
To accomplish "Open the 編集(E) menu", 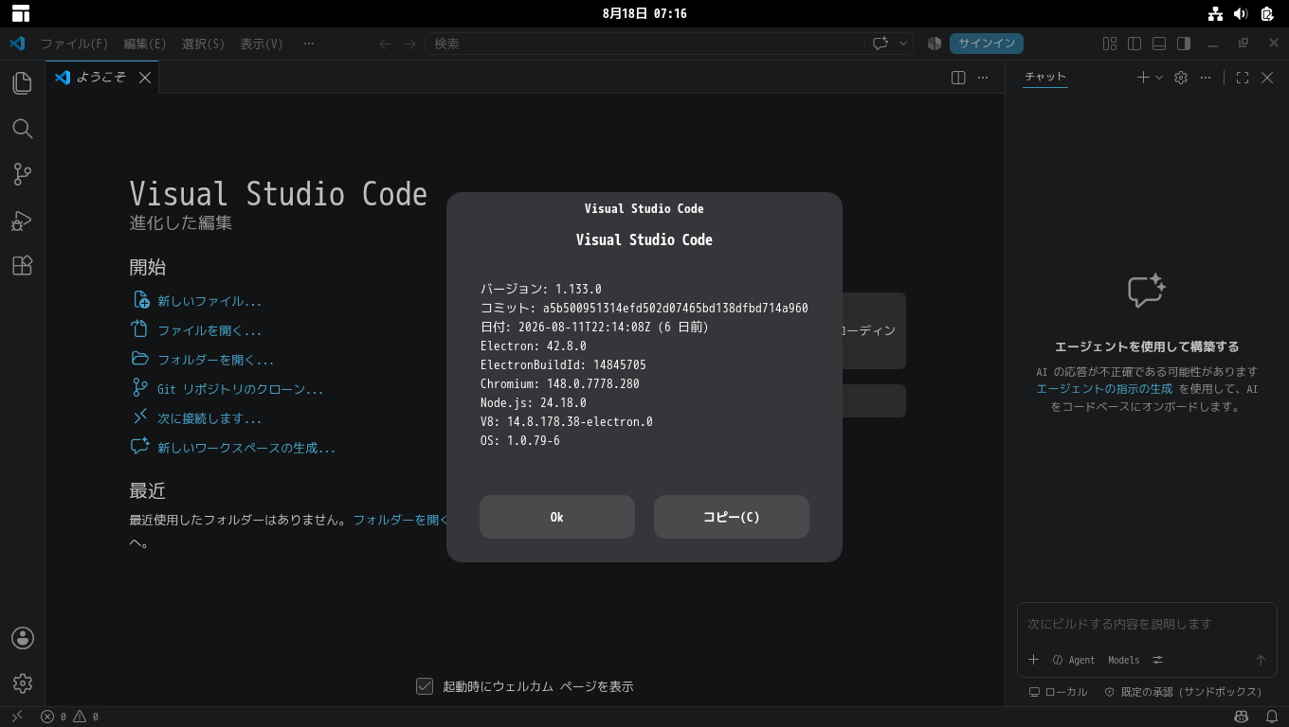I will click(x=145, y=44).
